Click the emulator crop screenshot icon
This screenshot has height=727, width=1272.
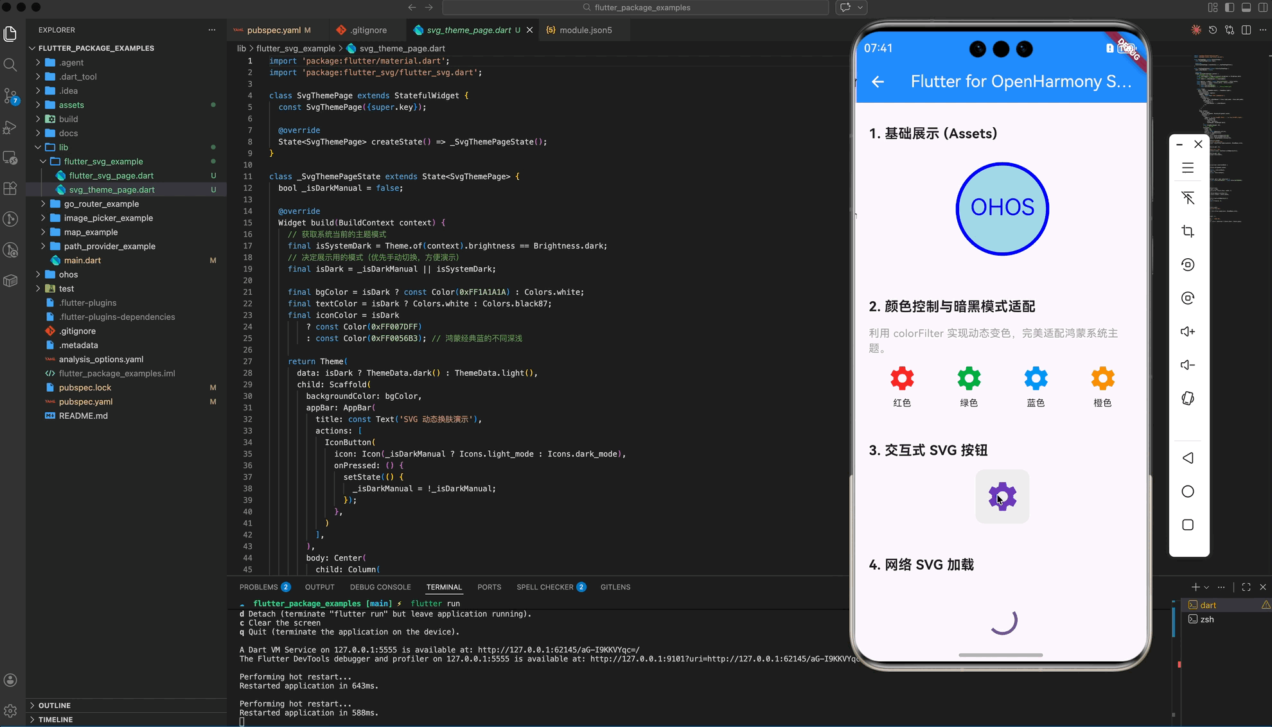click(x=1188, y=231)
